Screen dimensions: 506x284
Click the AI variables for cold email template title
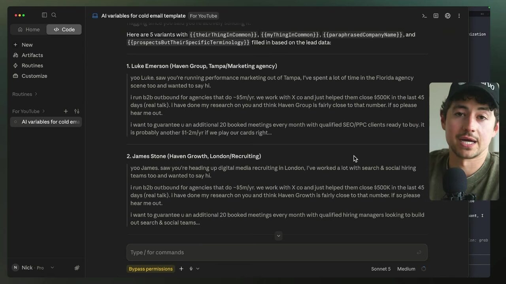(x=143, y=16)
